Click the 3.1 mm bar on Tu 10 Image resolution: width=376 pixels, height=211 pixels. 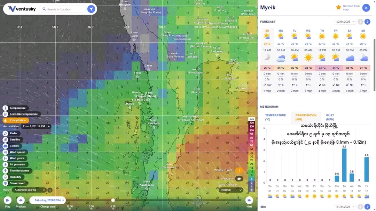344,165
